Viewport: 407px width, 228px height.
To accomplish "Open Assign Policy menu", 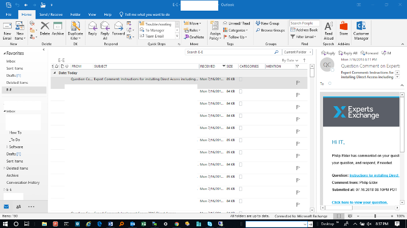I will pyautogui.click(x=215, y=31).
